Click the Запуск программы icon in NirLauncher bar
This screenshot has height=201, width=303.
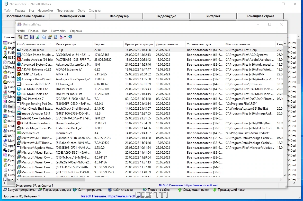(x=5, y=190)
